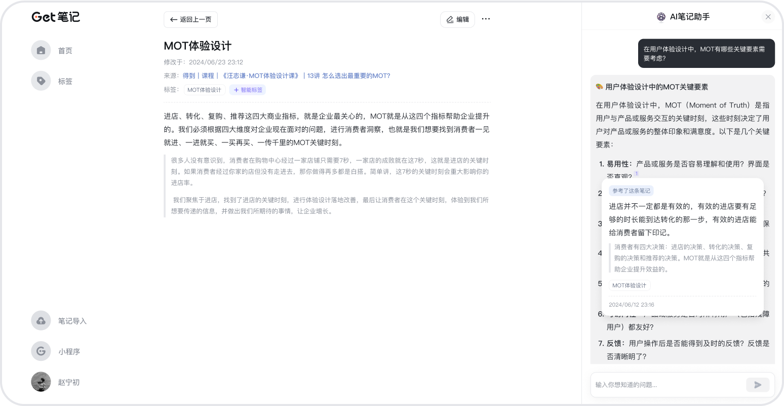Open the 《汪志谦·MOT体验设计课》 link

tap(261, 76)
